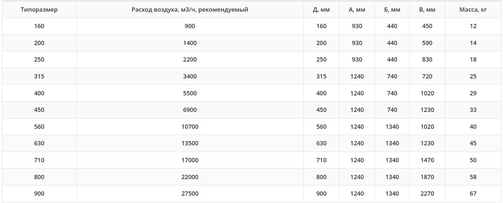Screen dimensions: 503x203
Task: Select the airflow value 10700
Action: (x=190, y=127)
